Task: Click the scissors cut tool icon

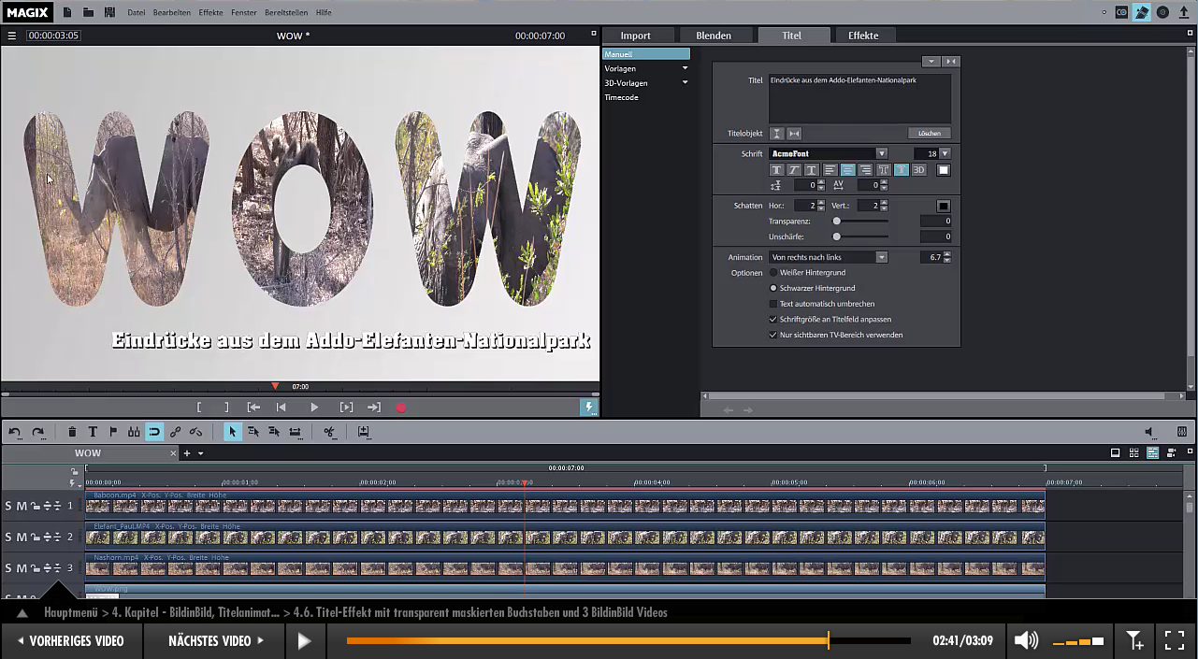Action: tap(329, 432)
